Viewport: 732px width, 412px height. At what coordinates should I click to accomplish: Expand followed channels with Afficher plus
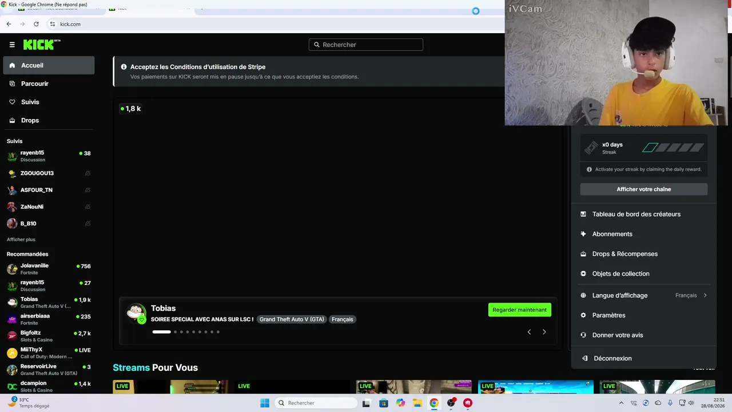(x=21, y=239)
